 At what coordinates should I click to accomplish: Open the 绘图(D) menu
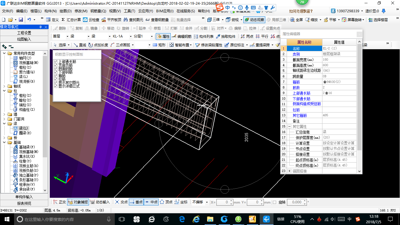click(66, 11)
